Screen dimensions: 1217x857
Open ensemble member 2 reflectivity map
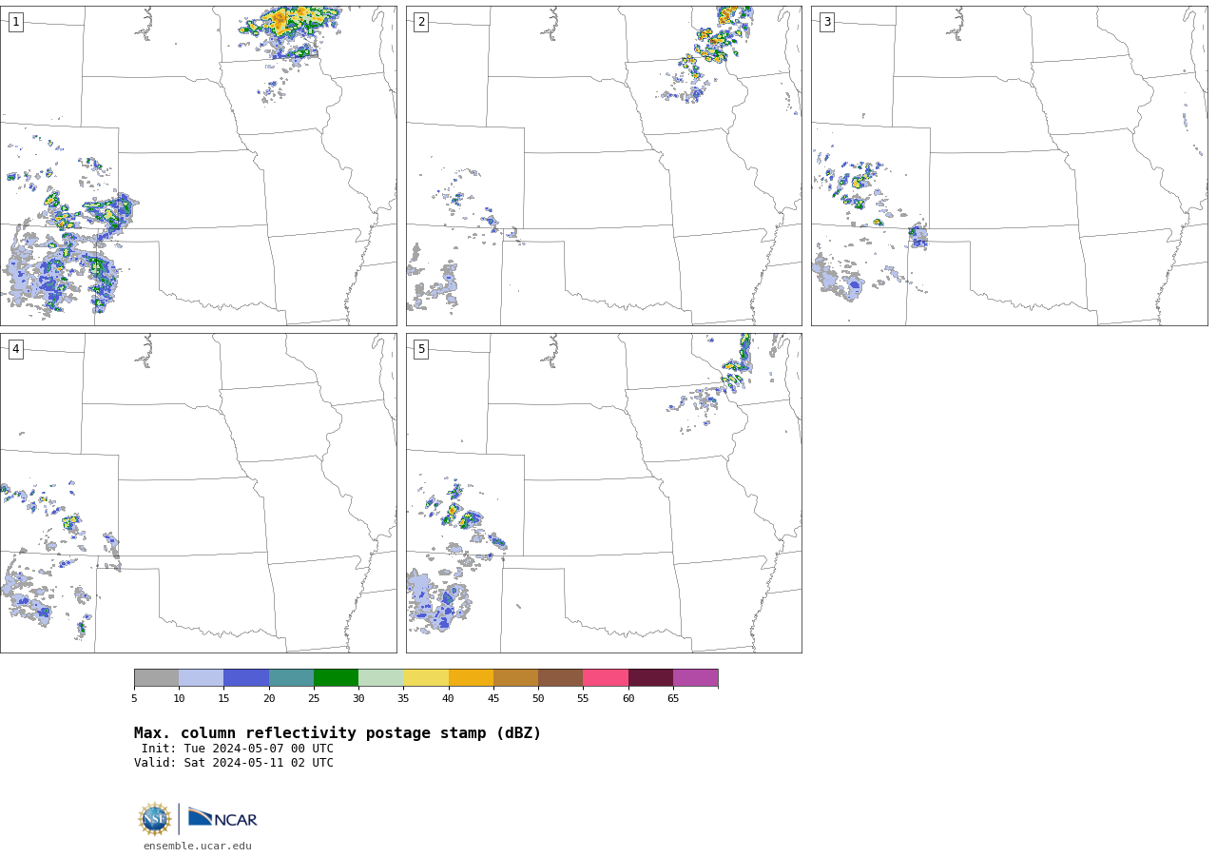(x=604, y=166)
